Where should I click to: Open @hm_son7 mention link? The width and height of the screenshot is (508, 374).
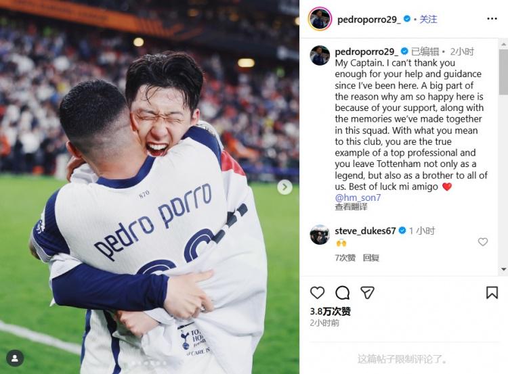coord(358,197)
